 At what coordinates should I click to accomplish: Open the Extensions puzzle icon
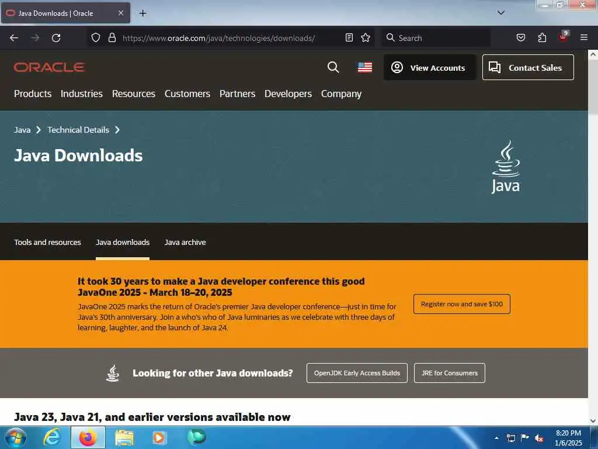(542, 37)
